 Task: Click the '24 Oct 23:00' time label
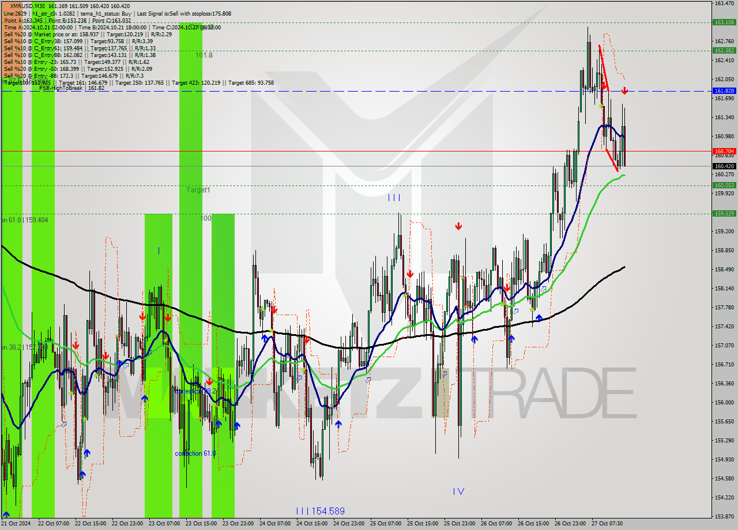coord(348,524)
